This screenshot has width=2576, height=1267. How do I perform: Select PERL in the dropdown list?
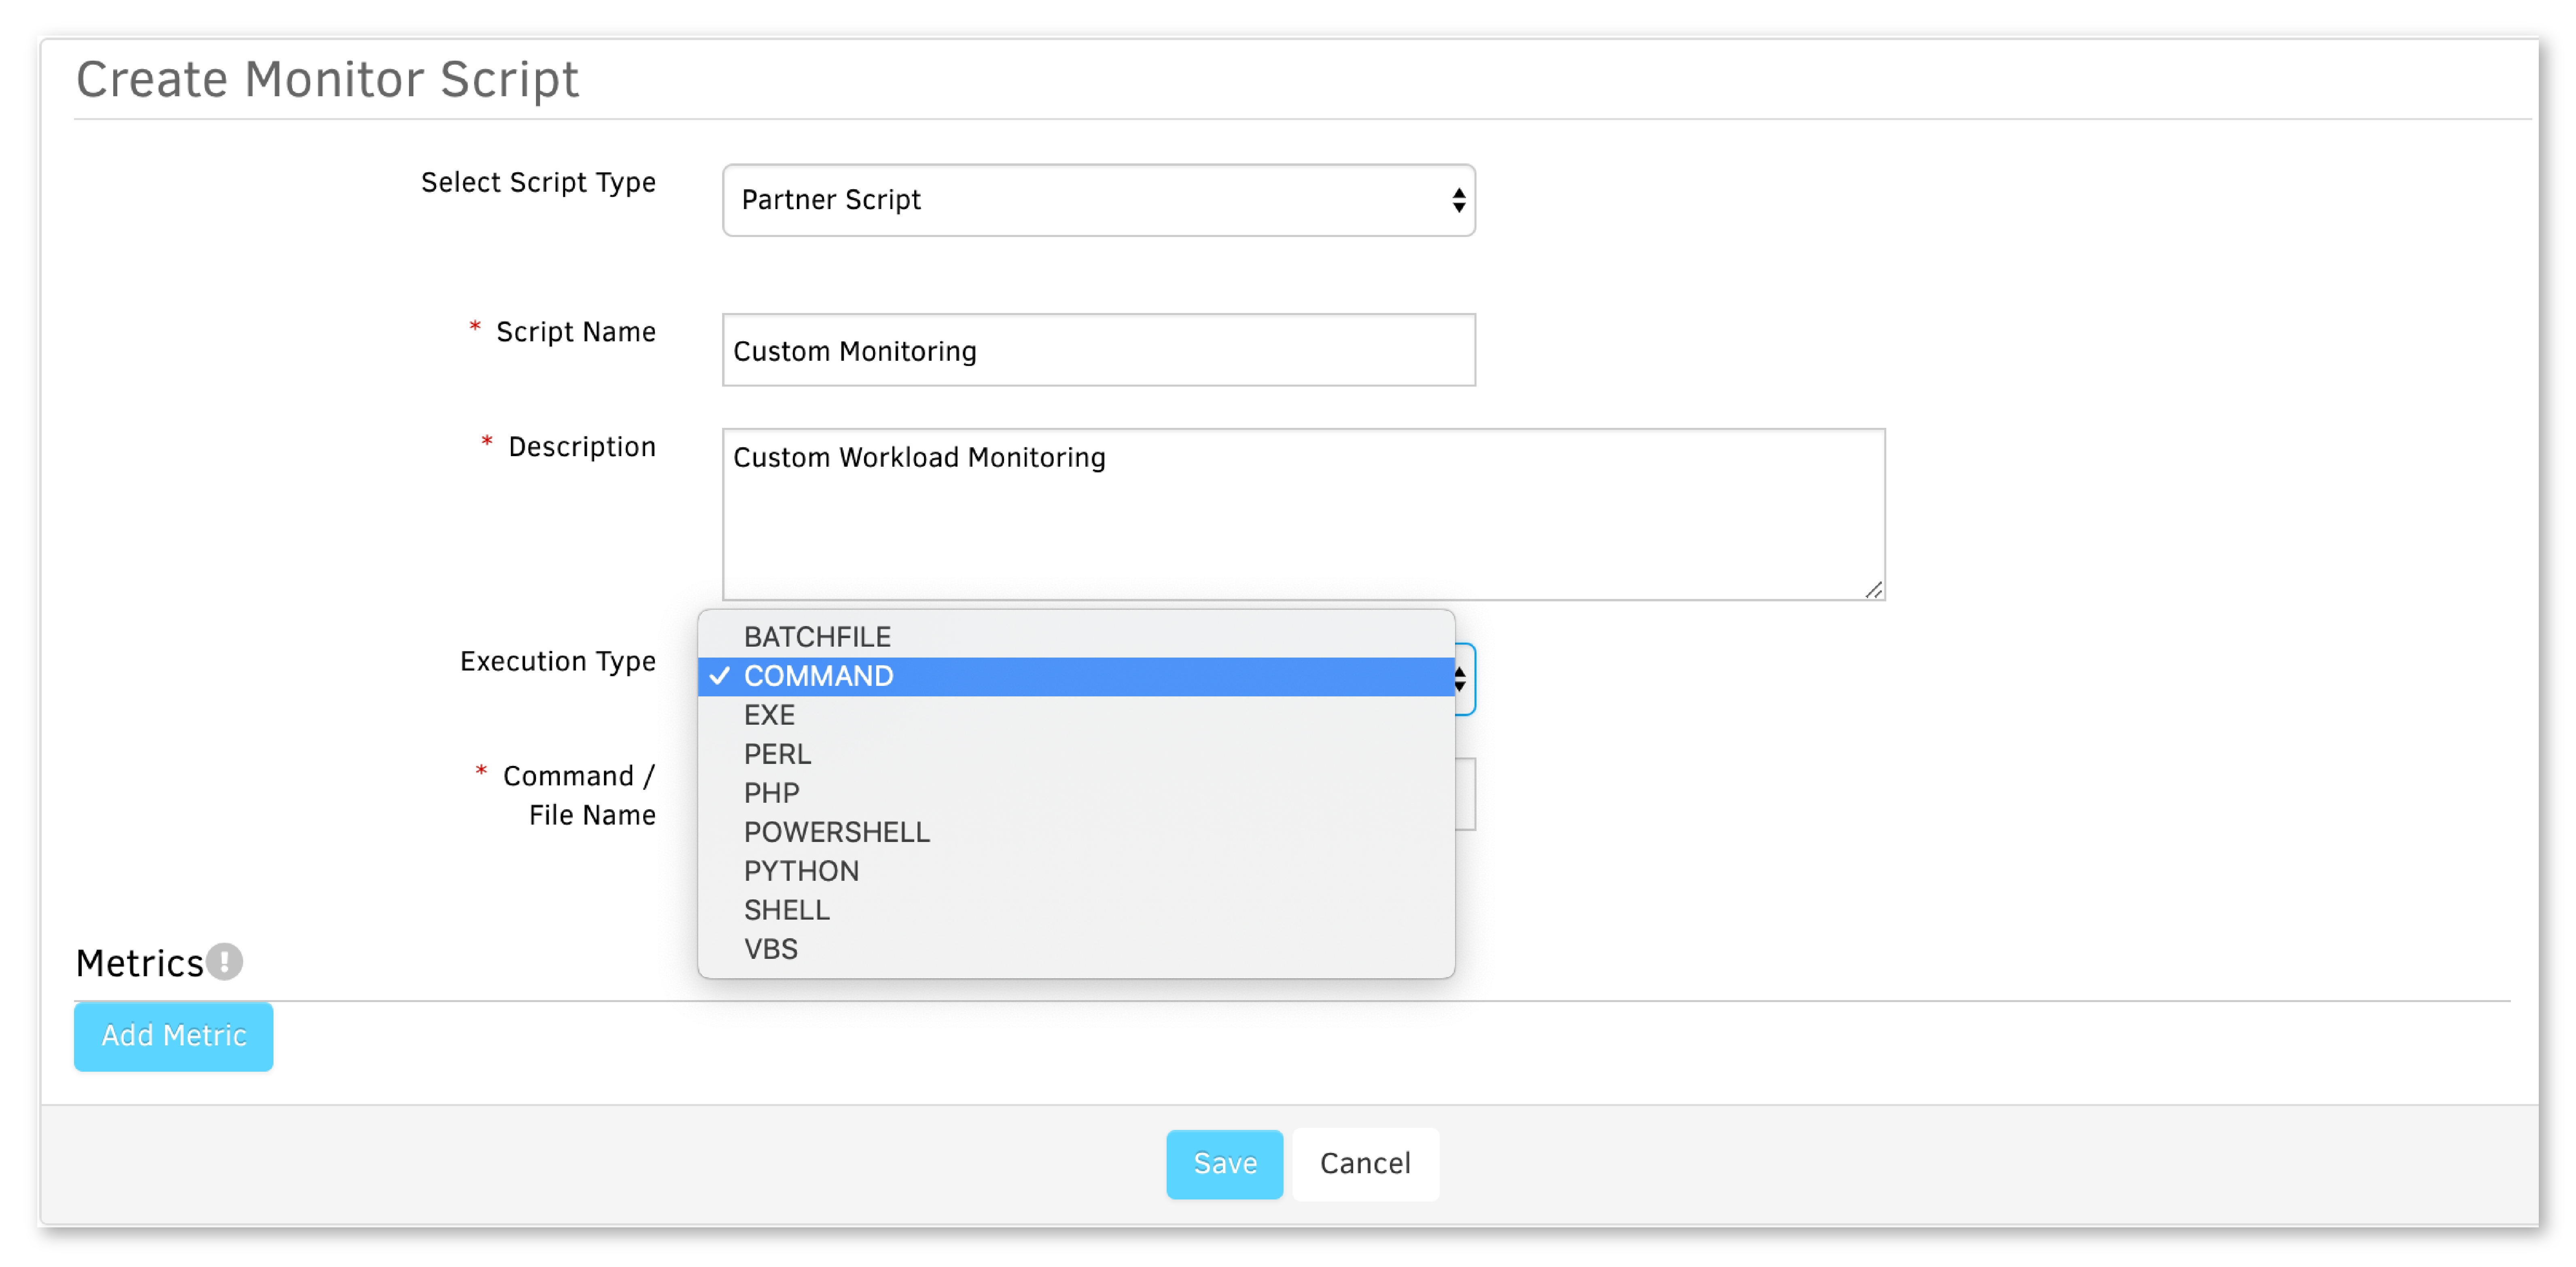tap(777, 754)
